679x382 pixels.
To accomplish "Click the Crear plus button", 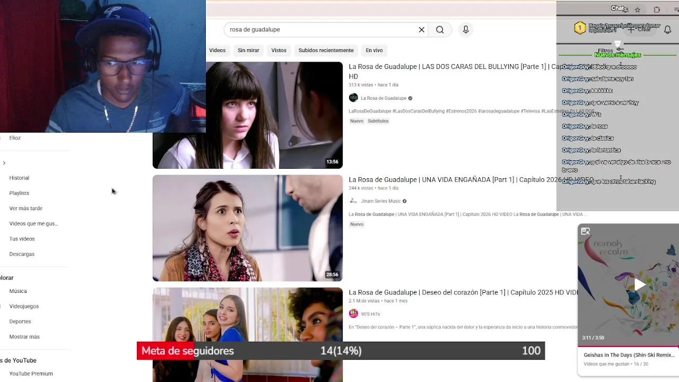I will 639,30.
